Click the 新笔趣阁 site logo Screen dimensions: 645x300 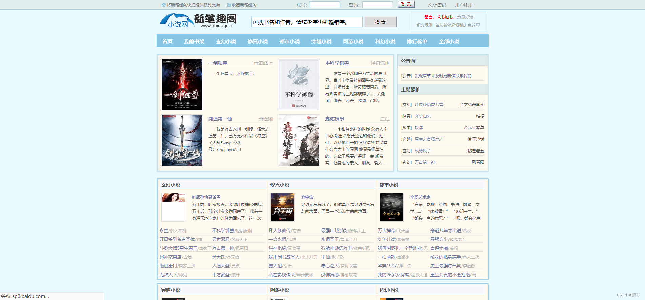point(198,21)
